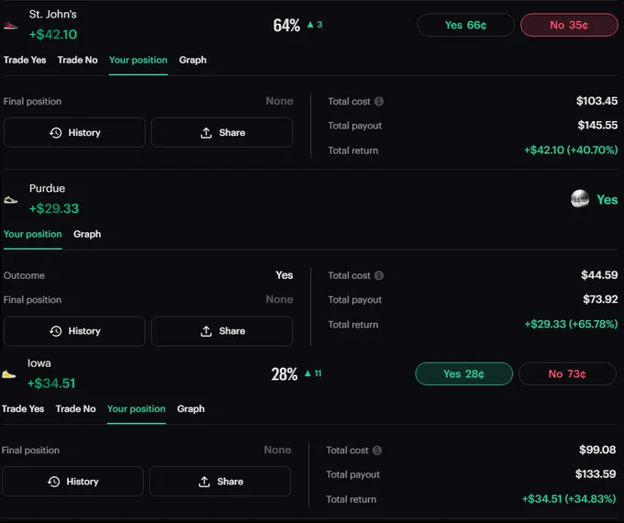Viewport: 624px width, 523px height.
Task: Click the $103.45 total cost value
Action: click(x=597, y=101)
